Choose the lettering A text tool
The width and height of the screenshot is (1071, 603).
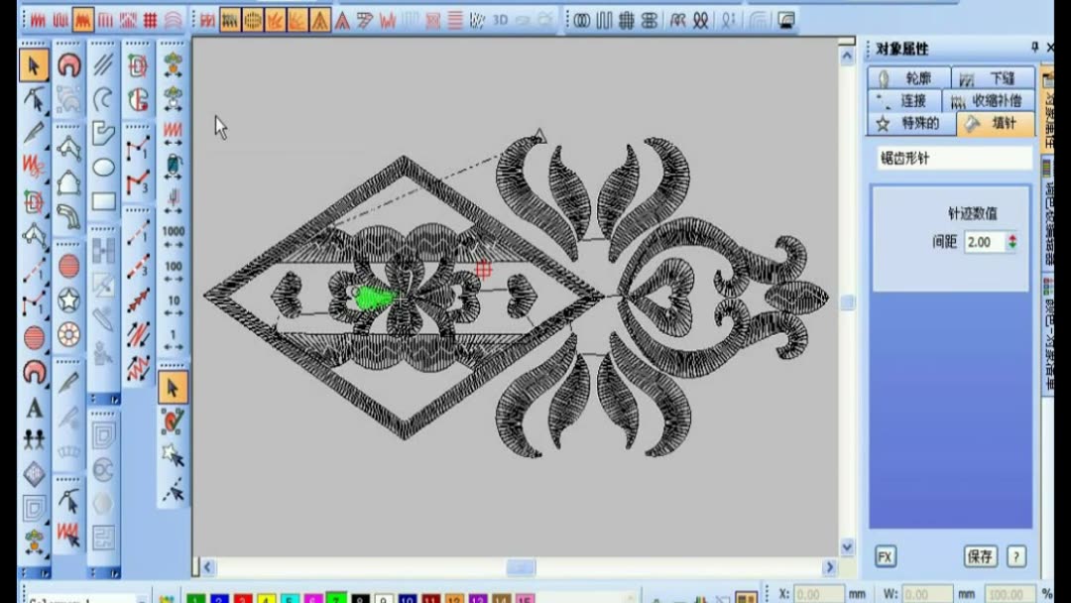pyautogui.click(x=35, y=408)
